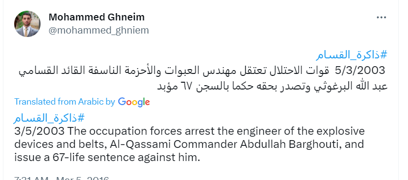Visit the @mohammed_ghniem handle link
This screenshot has width=408, height=180.
[99, 30]
